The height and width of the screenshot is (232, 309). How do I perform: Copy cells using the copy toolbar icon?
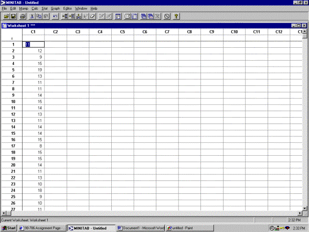(39, 16)
